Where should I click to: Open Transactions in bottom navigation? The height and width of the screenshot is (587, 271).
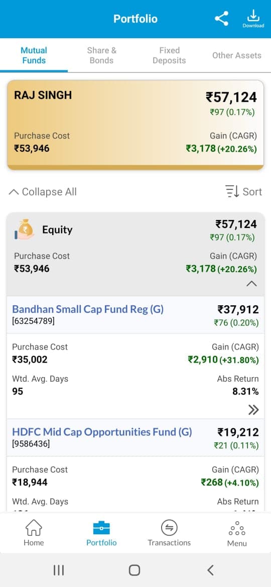point(169,533)
